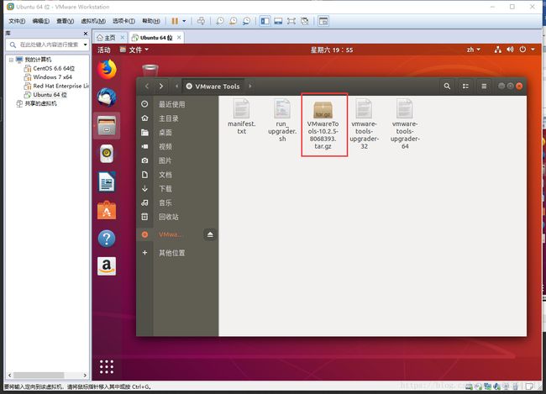This screenshot has width=546, height=394.
Task: Toggle list/grid view in Files header
Action: [465, 86]
